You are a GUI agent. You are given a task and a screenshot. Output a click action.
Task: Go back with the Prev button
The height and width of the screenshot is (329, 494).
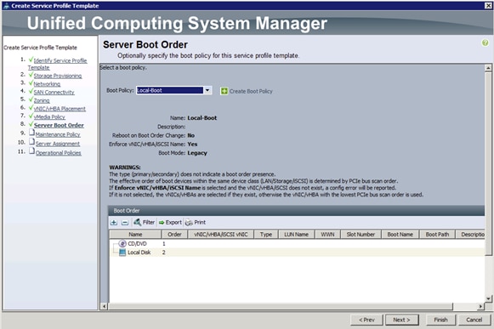(x=366, y=320)
